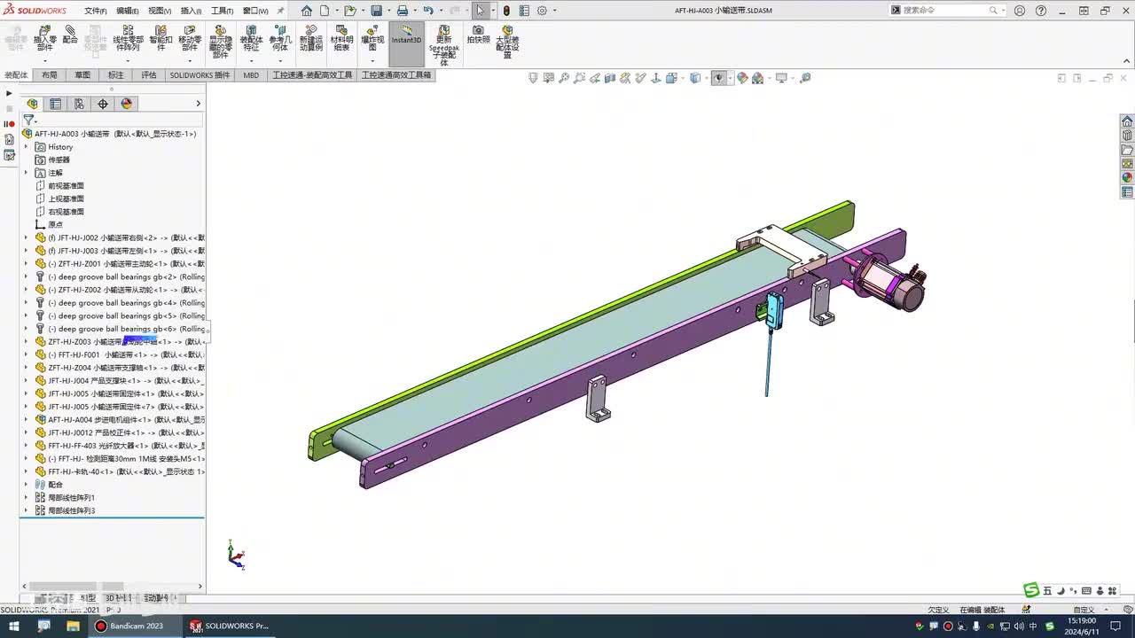This screenshot has width=1135, height=638.
Task: Open the 插入(I) menu
Action: click(x=192, y=11)
